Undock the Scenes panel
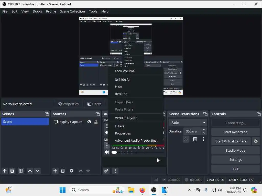The image size is (262, 196). point(47,114)
